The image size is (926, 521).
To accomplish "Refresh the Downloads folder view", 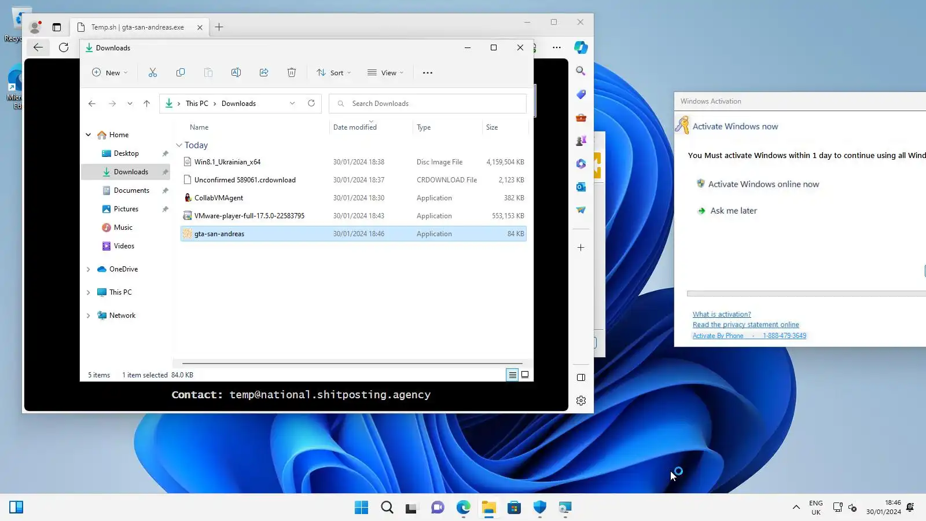I will (311, 103).
